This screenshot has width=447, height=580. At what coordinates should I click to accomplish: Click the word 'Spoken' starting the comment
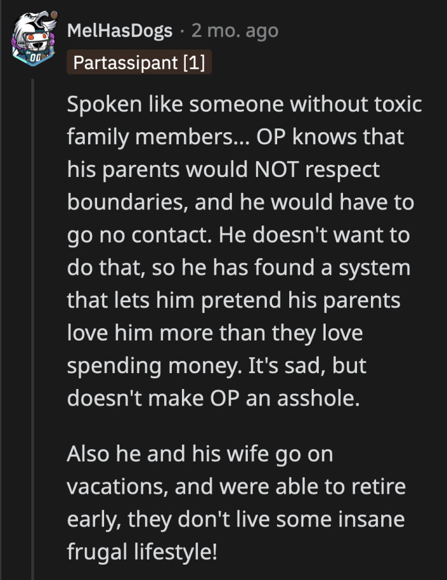pos(103,104)
